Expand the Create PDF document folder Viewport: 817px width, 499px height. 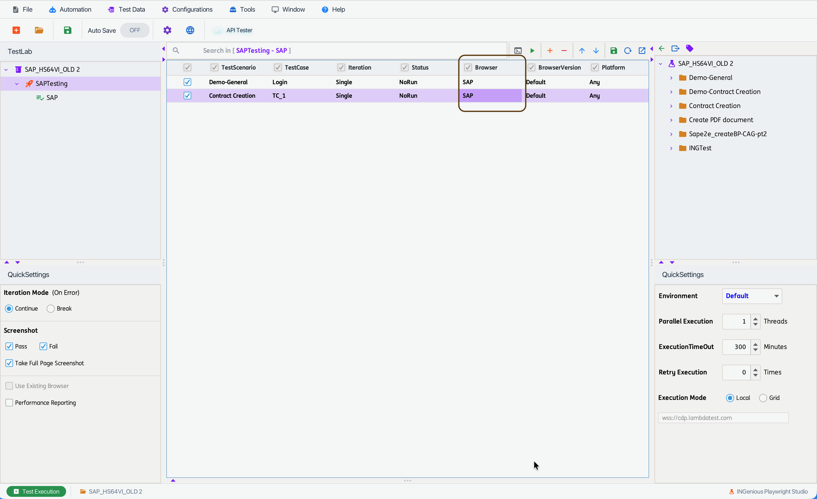pos(672,120)
